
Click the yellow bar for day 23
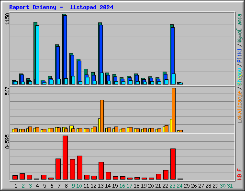(171, 126)
